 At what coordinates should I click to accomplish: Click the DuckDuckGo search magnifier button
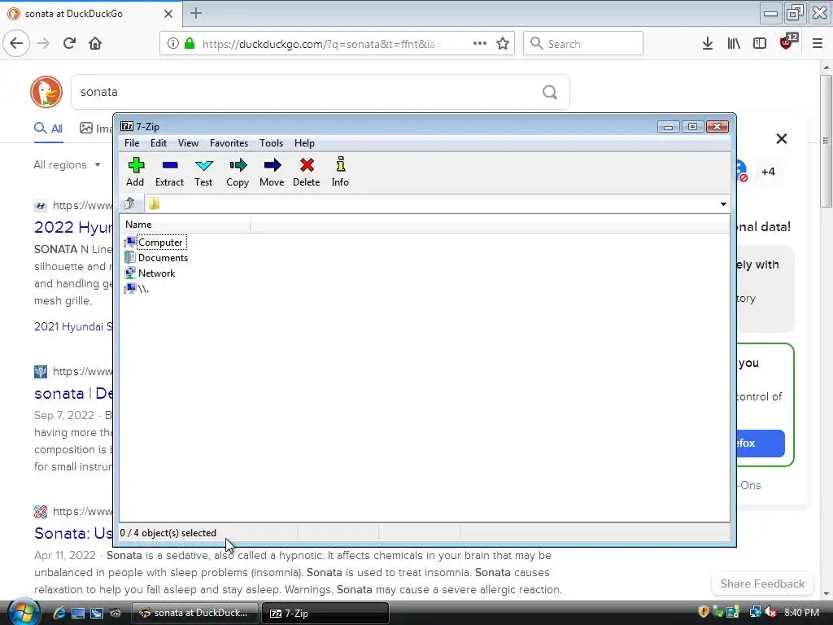[x=550, y=93]
